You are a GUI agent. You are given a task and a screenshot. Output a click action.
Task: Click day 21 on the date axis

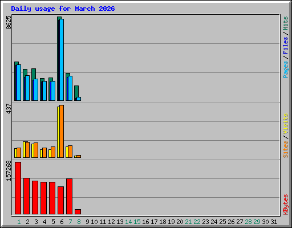(188, 222)
